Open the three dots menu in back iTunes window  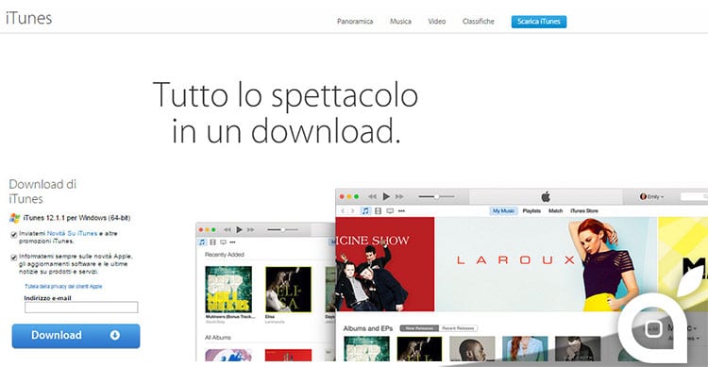pyautogui.click(x=232, y=242)
